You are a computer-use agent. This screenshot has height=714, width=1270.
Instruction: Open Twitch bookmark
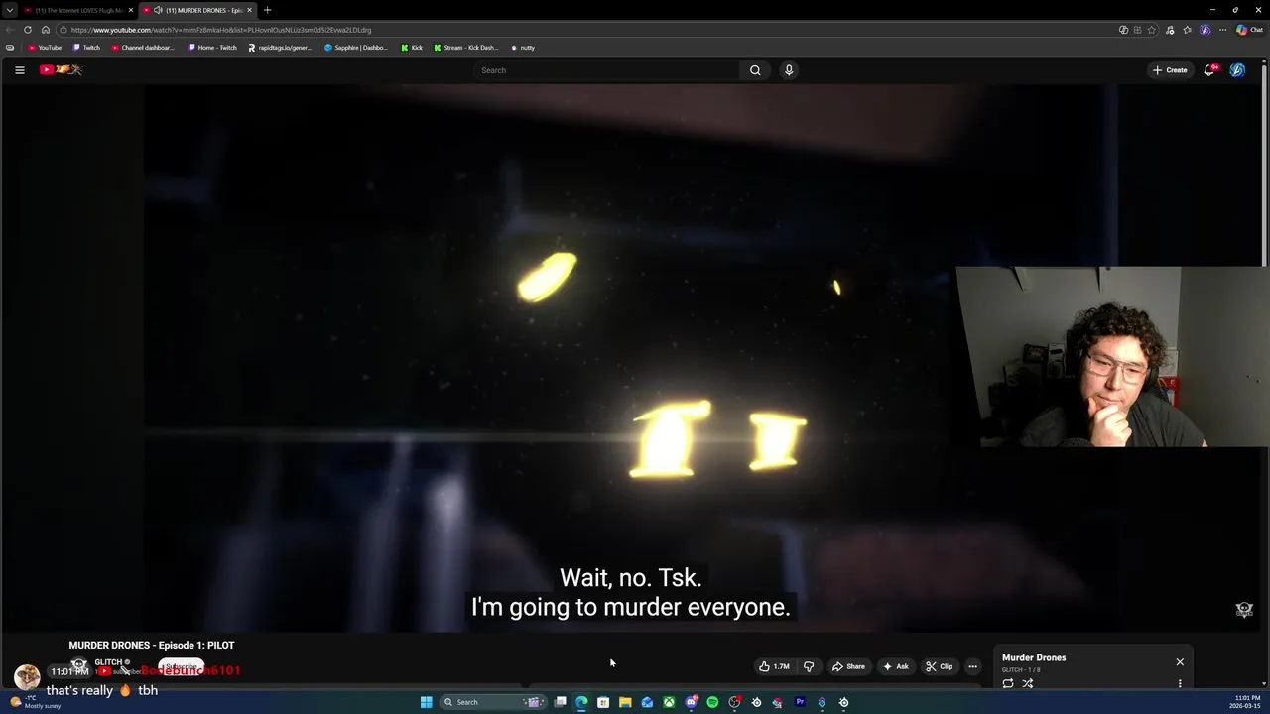coord(86,48)
